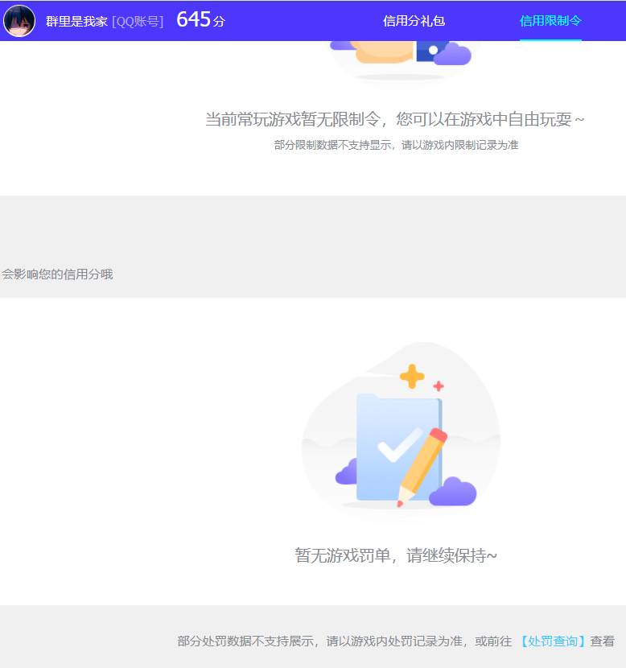Open the user avatar in the header
The image size is (626, 668).
19,21
